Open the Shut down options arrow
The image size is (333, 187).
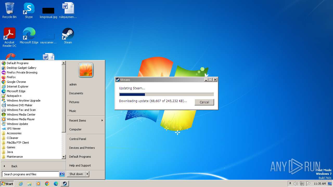coord(87,174)
